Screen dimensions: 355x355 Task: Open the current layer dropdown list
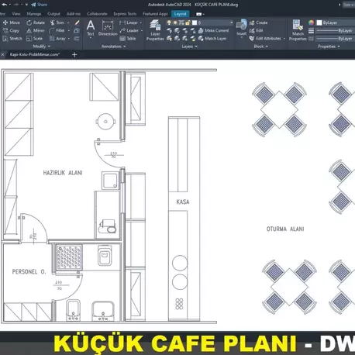231,22
